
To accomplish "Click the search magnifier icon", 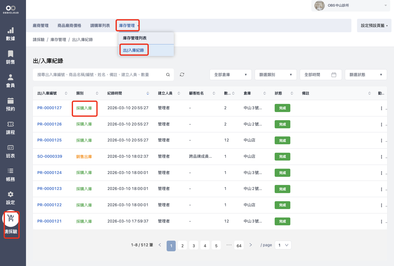I will pos(168,75).
